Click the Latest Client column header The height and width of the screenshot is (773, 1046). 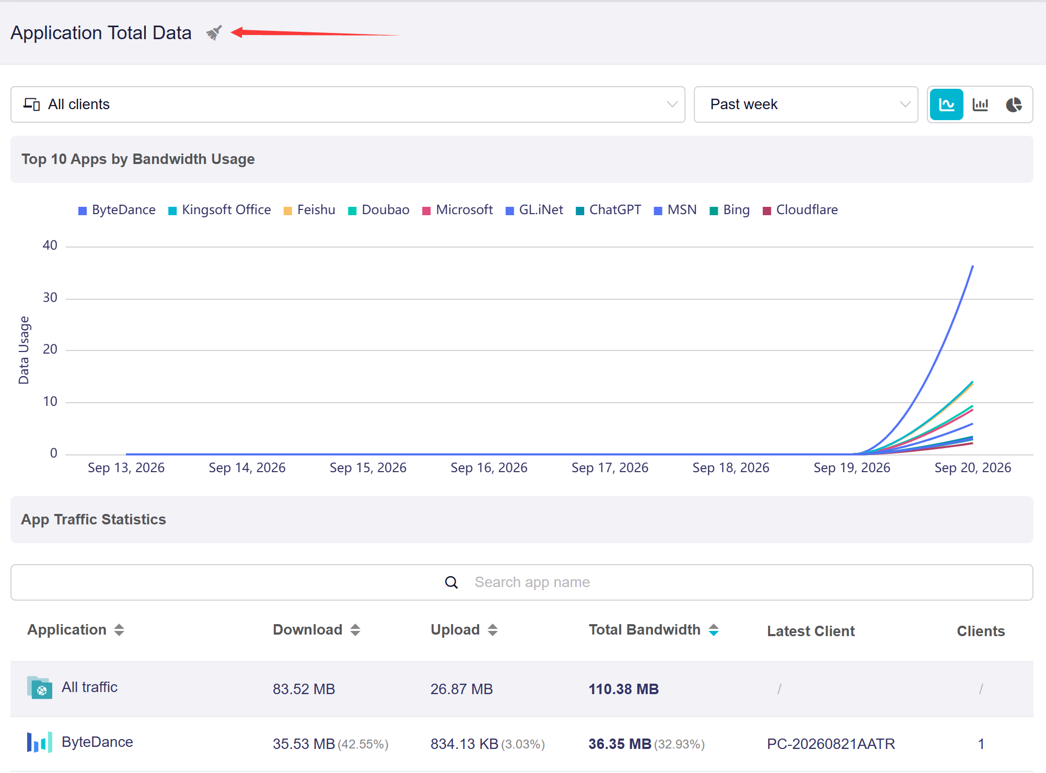(x=811, y=631)
